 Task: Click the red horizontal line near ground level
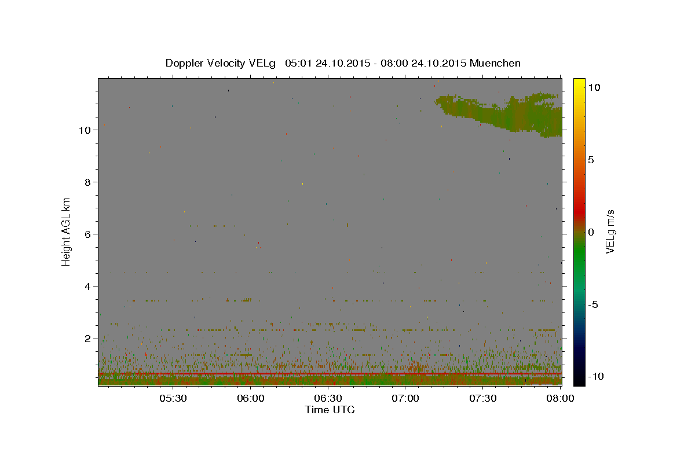(330, 374)
